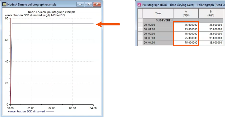Click column B value at 00::00:00
This screenshot has height=117, width=225.
coord(211,25)
